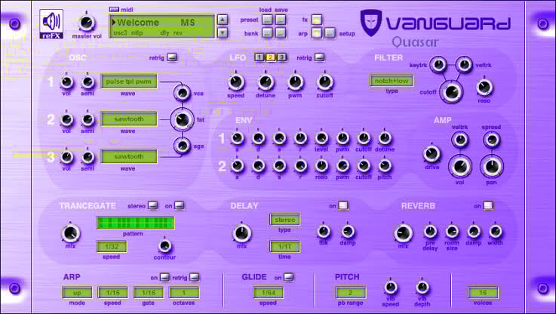Open ARP mode up selector
This screenshot has width=556, height=314.
(x=77, y=293)
